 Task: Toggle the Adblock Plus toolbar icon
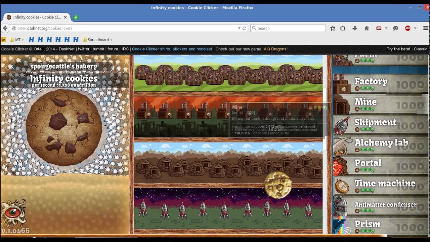tap(408, 28)
